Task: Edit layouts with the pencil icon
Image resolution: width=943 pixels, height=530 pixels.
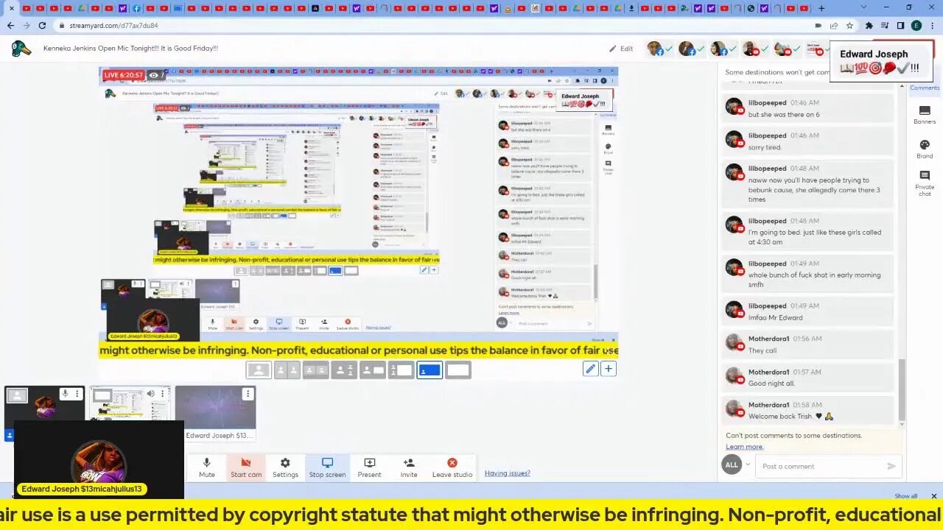Action: [x=590, y=370]
